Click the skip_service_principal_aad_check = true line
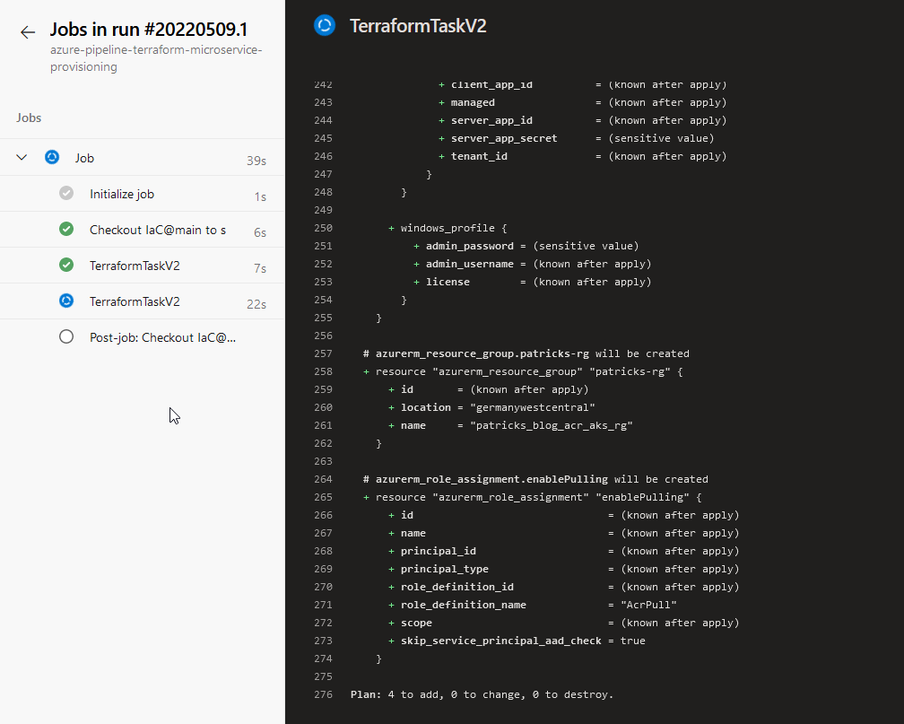904x724 pixels. pyautogui.click(x=517, y=641)
